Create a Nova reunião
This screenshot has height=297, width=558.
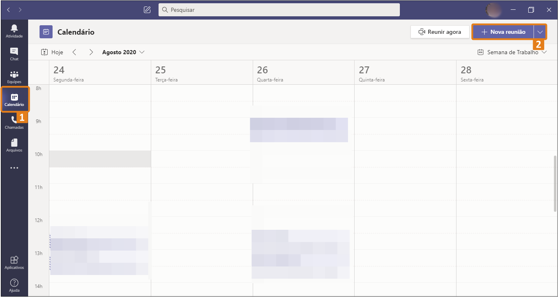tap(503, 32)
